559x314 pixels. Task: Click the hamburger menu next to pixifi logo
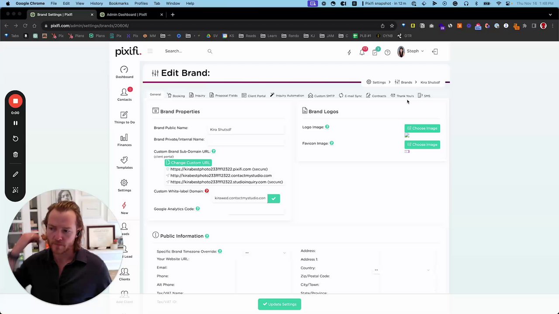150,51
